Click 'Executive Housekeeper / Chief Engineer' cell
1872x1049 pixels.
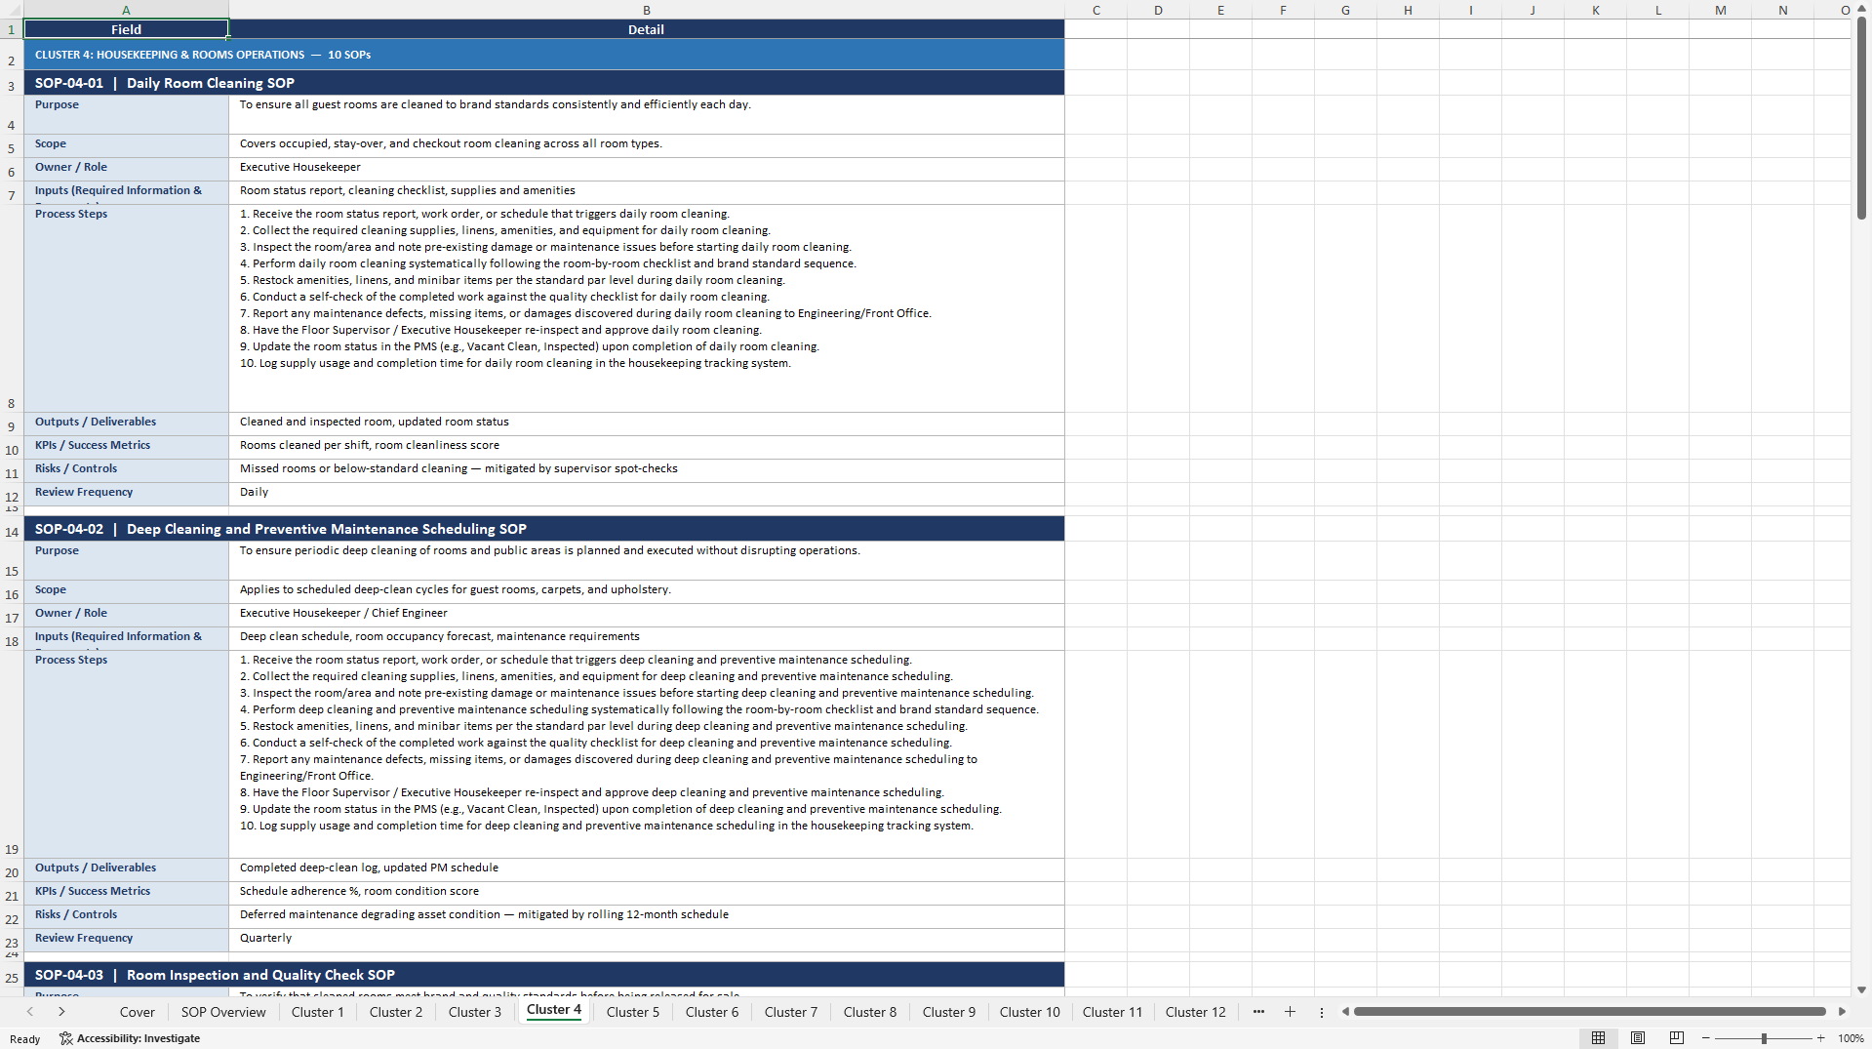point(646,614)
